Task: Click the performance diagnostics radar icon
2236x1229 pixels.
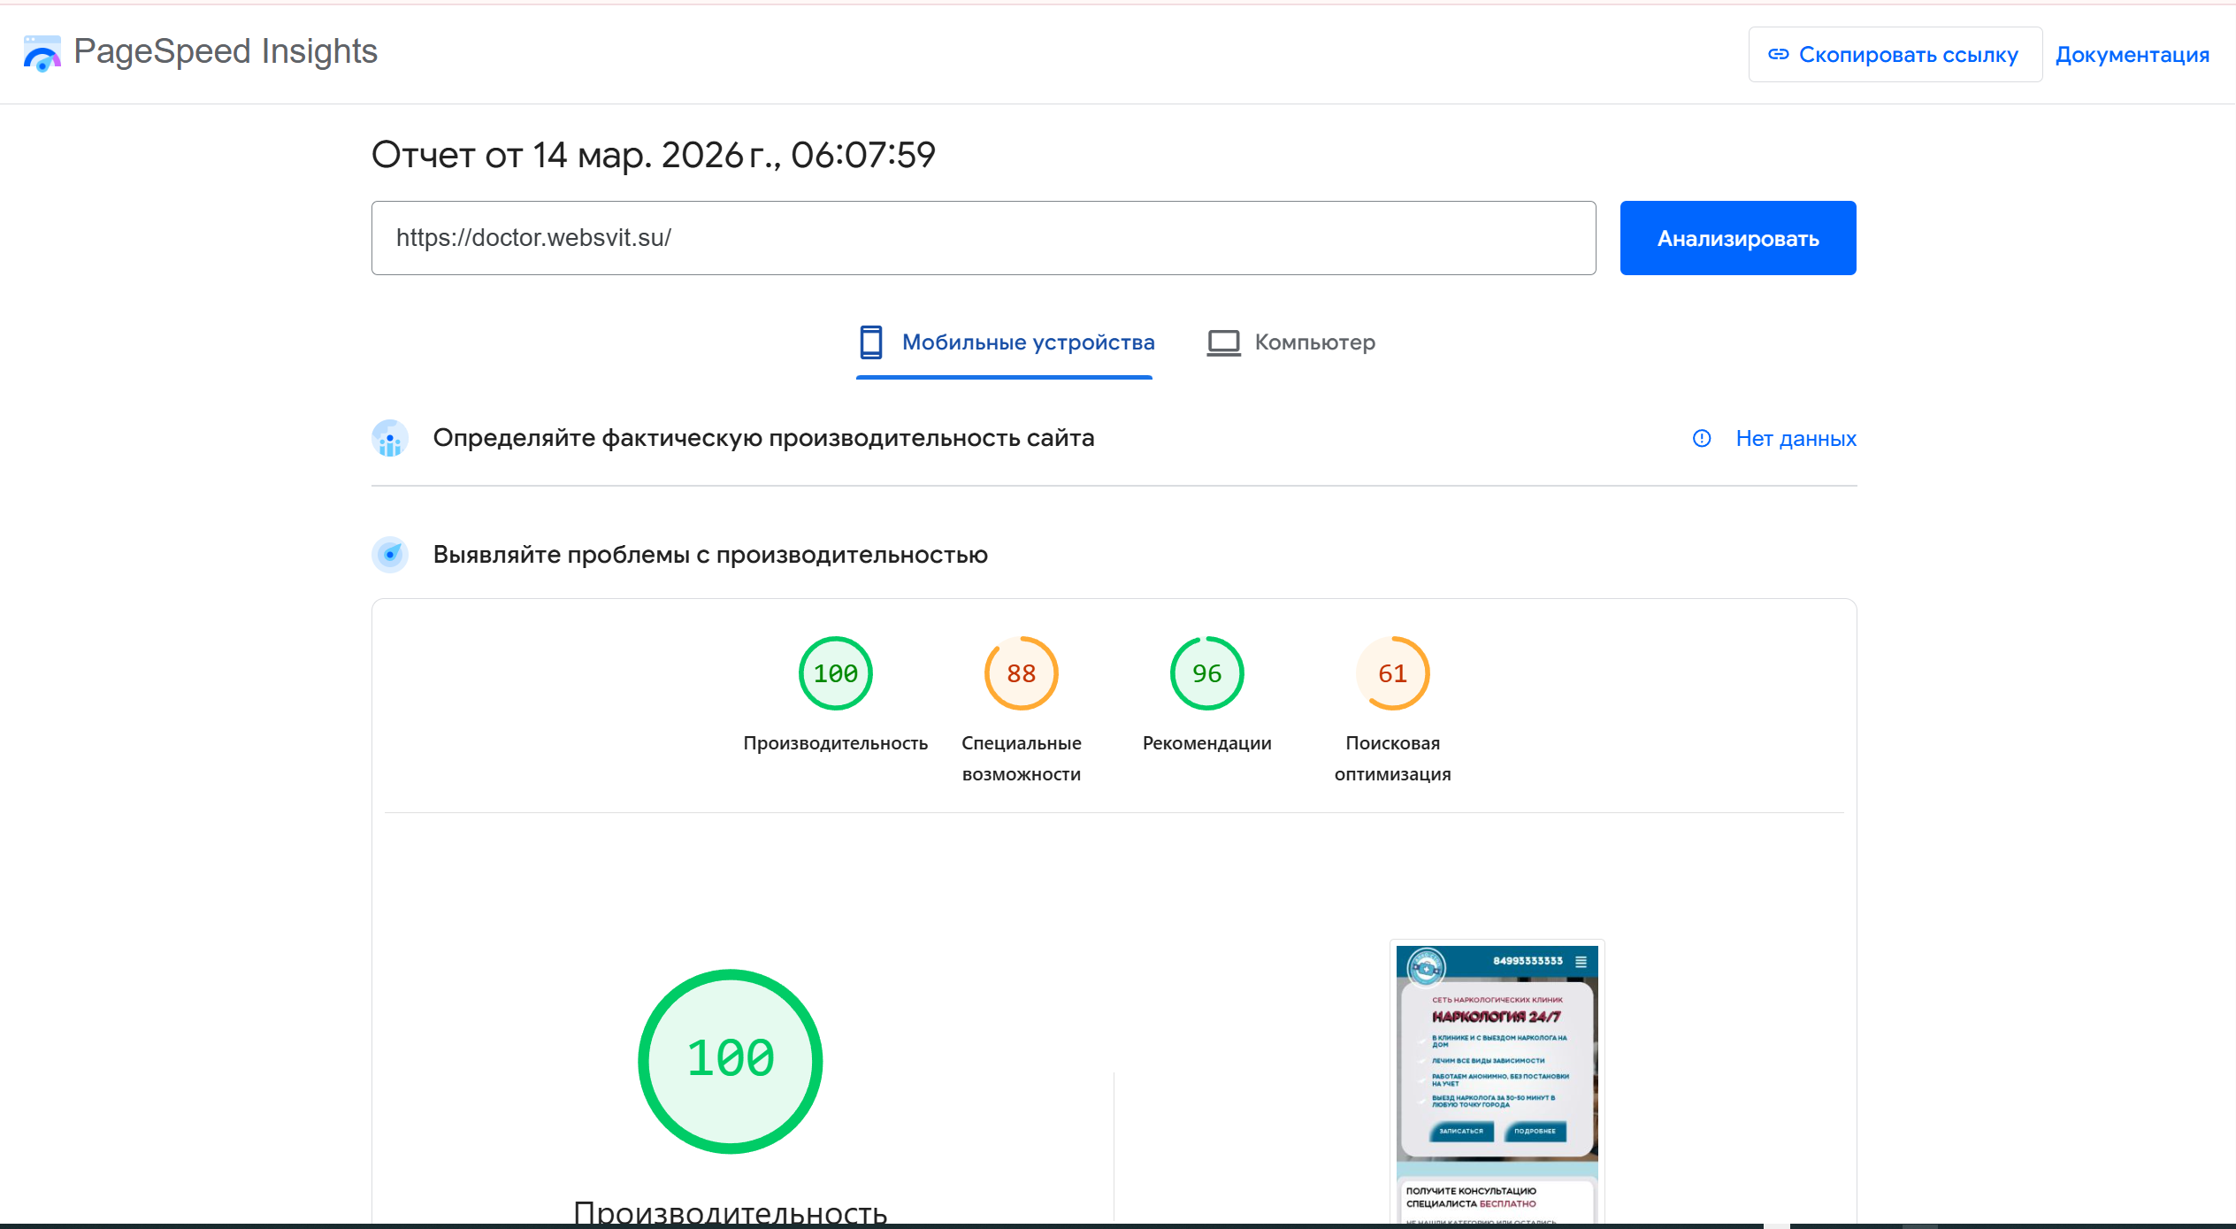Action: coord(390,555)
